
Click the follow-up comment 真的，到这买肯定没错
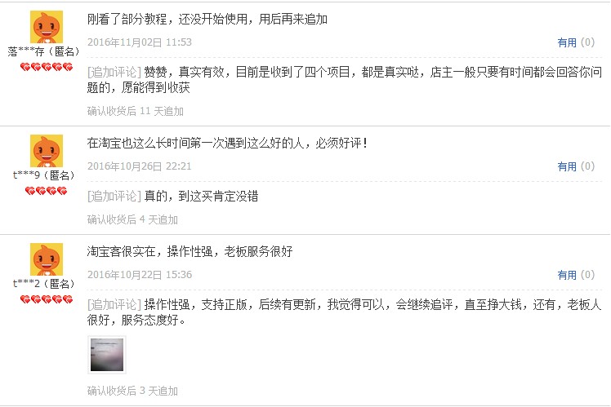tap(201, 196)
